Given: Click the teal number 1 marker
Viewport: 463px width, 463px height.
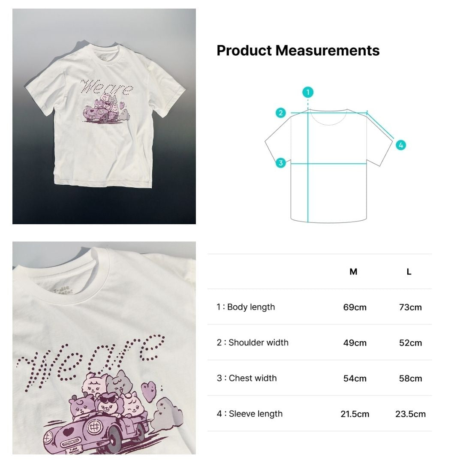Looking at the screenshot, I should click(x=308, y=92).
